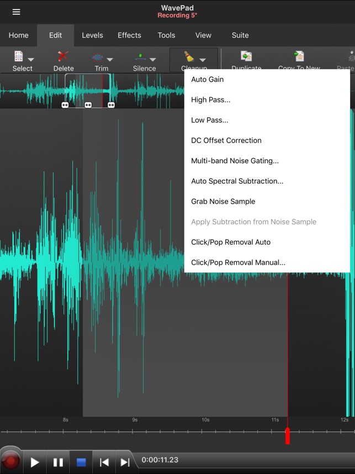Switch to the Suite tab
The image size is (355, 474).
(x=240, y=35)
